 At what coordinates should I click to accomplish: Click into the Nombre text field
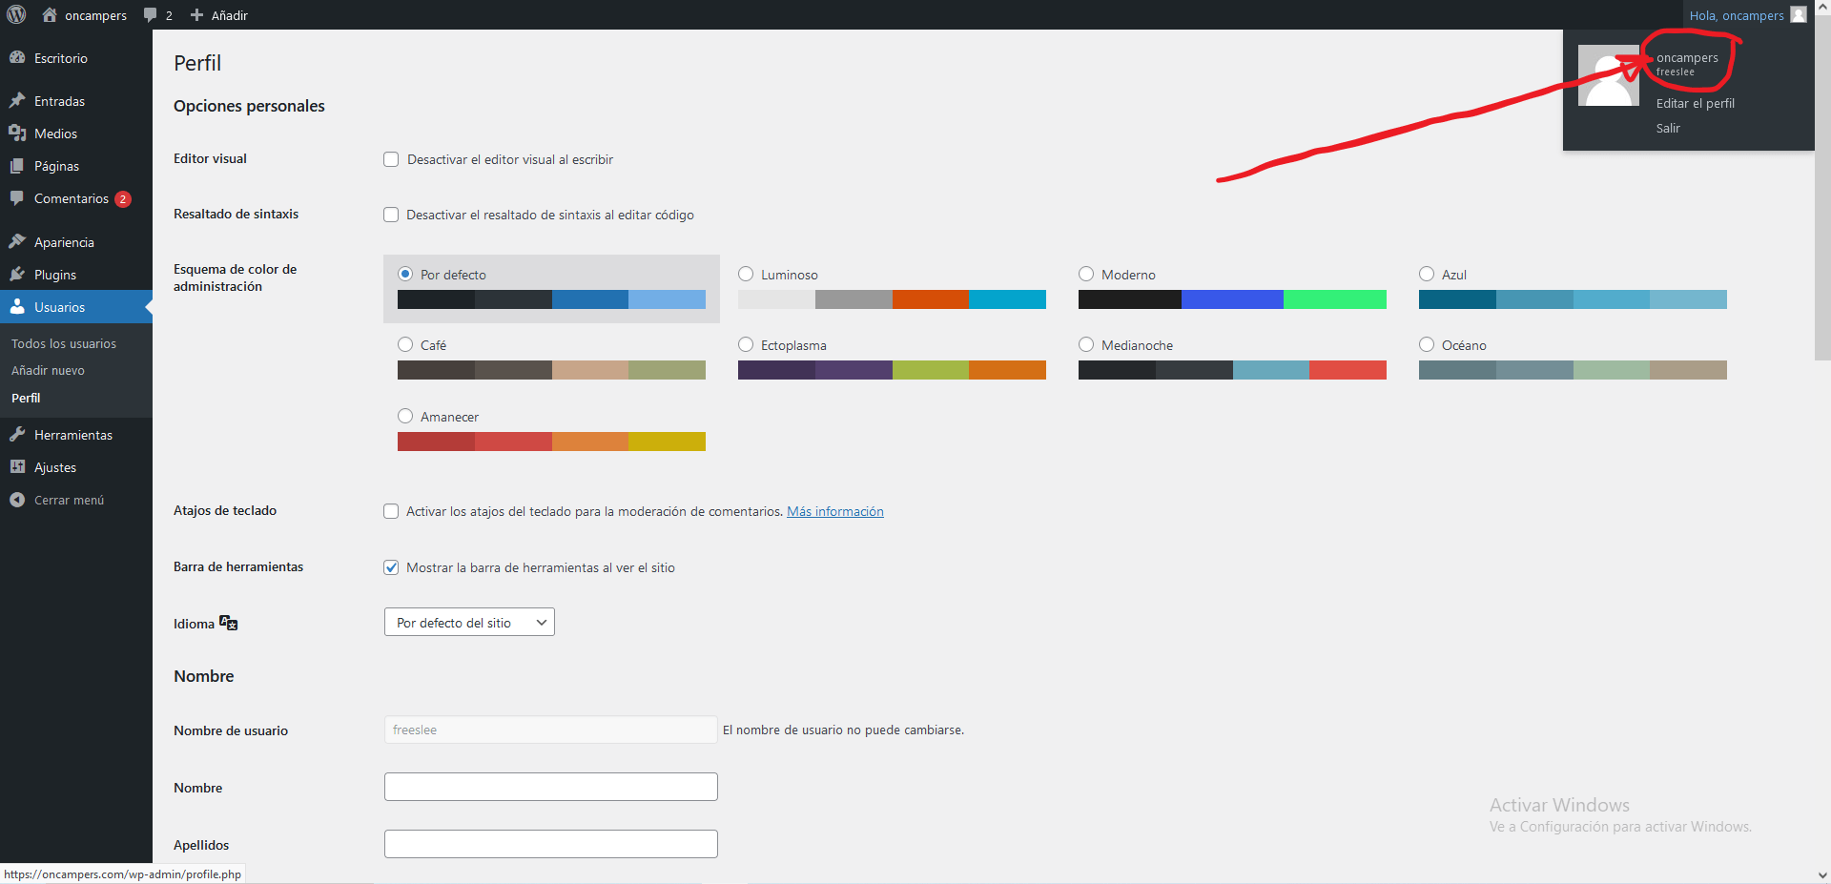[x=551, y=787]
